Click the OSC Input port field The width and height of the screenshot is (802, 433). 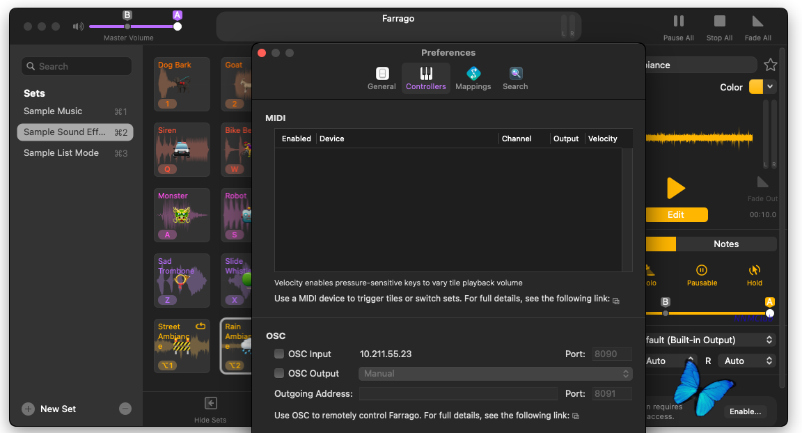612,354
